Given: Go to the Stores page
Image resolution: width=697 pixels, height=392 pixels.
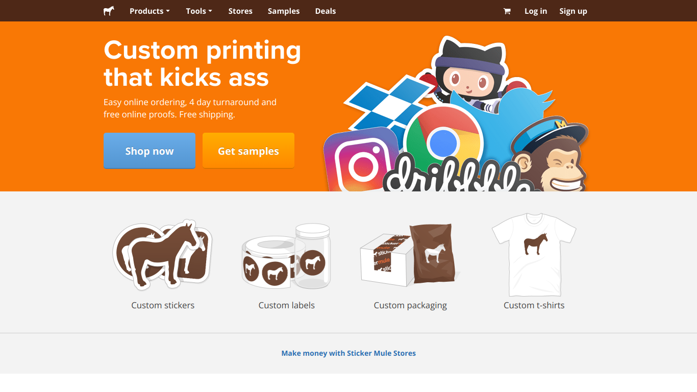Looking at the screenshot, I should 240,11.
